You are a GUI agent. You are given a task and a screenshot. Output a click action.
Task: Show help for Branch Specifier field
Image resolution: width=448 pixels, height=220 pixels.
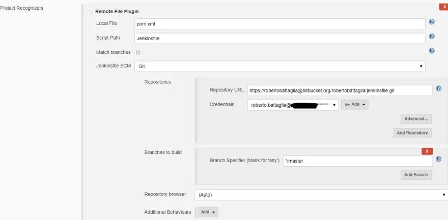[x=438, y=159]
